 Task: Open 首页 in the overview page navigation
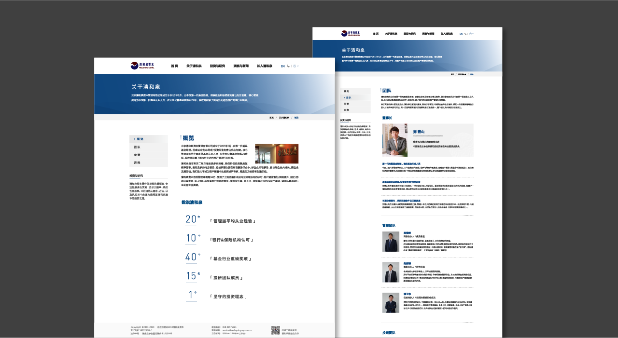174,66
